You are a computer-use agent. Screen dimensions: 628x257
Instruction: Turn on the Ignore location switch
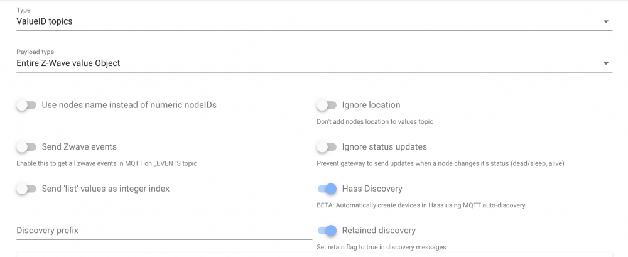coord(327,106)
